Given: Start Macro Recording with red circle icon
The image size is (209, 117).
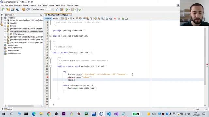Looking at the screenshot, I should tap(115, 19).
